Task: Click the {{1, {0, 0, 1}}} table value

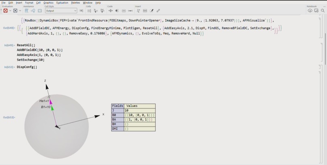Action: click(139, 120)
